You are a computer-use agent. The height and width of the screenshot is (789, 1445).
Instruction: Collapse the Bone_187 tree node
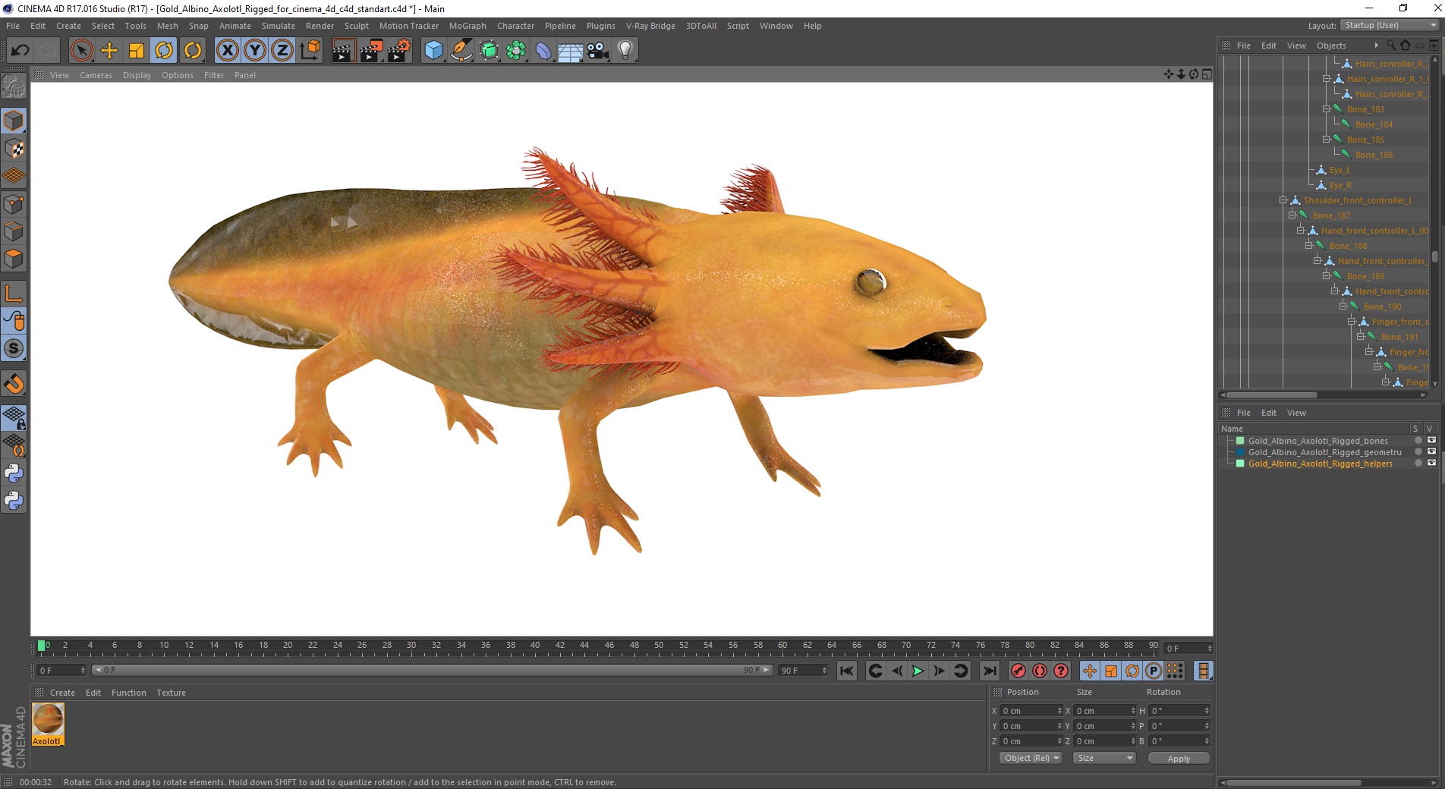tap(1292, 215)
